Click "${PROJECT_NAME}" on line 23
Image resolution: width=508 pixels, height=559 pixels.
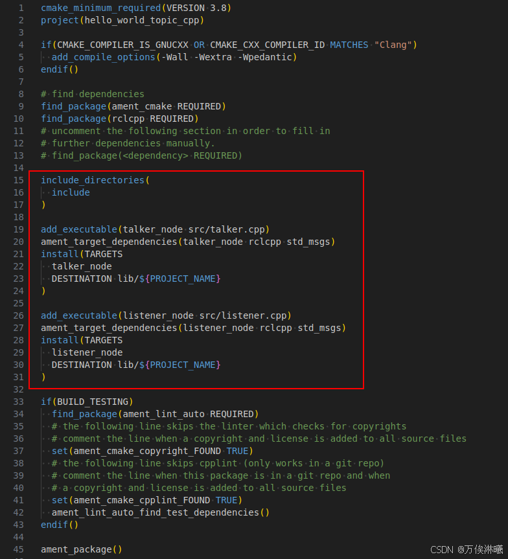[x=179, y=279]
